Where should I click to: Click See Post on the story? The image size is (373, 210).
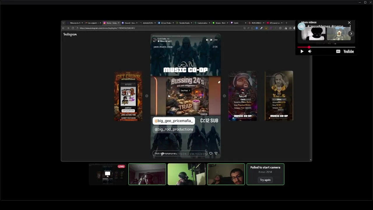click(185, 90)
